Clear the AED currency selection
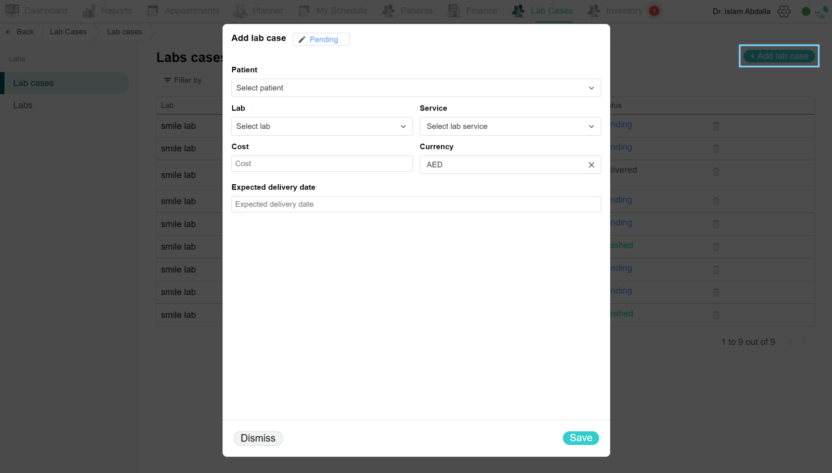Viewport: 832px width, 473px height. pyautogui.click(x=591, y=165)
